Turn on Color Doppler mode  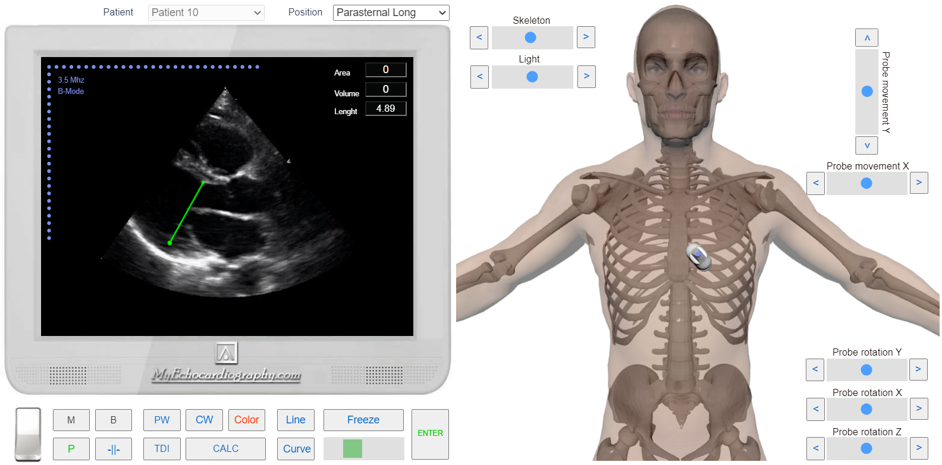click(x=247, y=420)
